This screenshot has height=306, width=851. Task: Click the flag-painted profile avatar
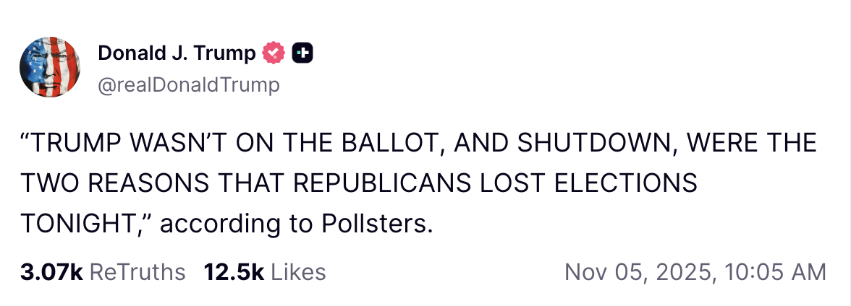pos(49,67)
